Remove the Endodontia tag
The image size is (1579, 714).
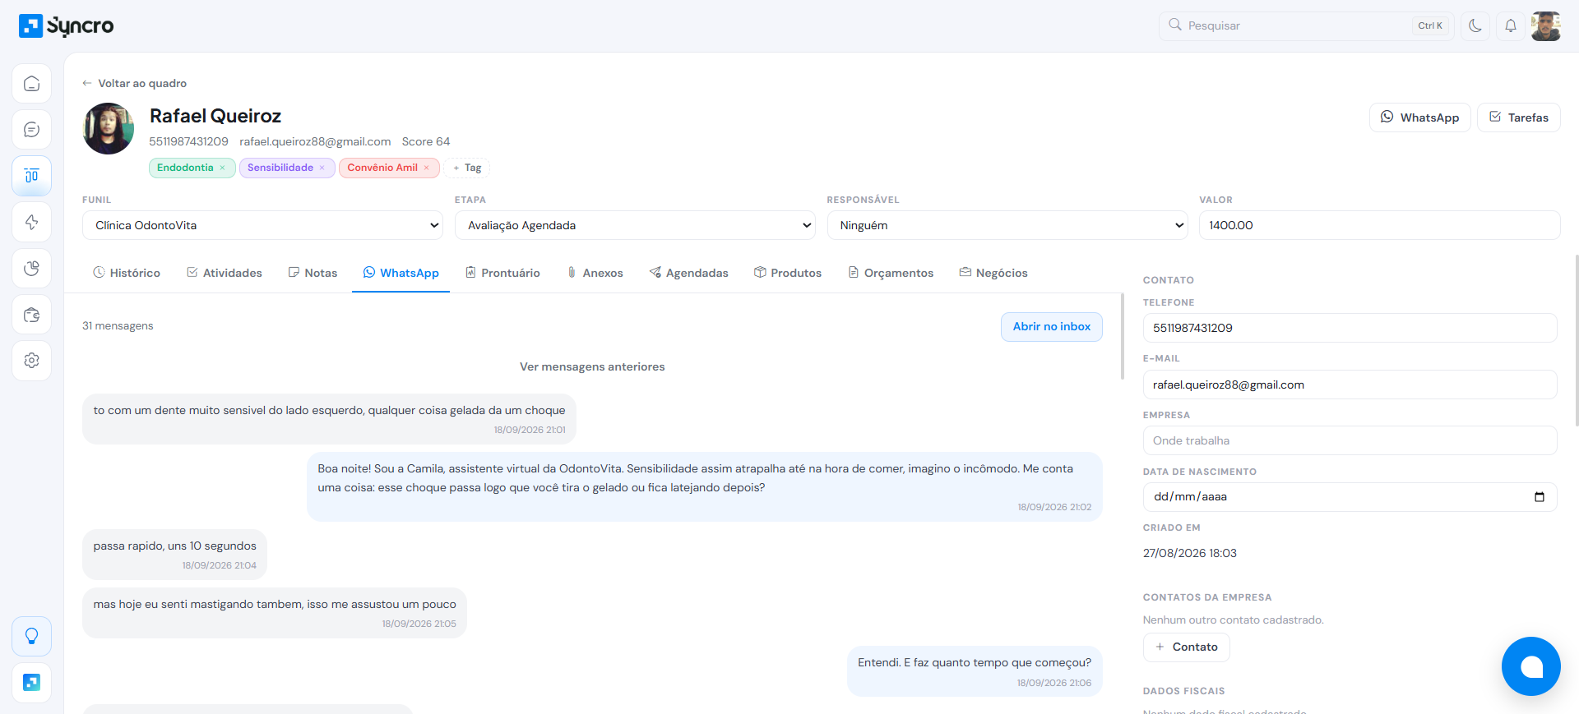222,168
